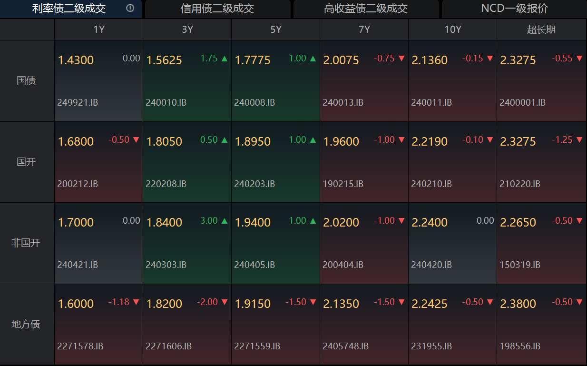Switch to the 信用债二级成交 tab
Viewport: 587px width, 366px height.
(x=217, y=9)
